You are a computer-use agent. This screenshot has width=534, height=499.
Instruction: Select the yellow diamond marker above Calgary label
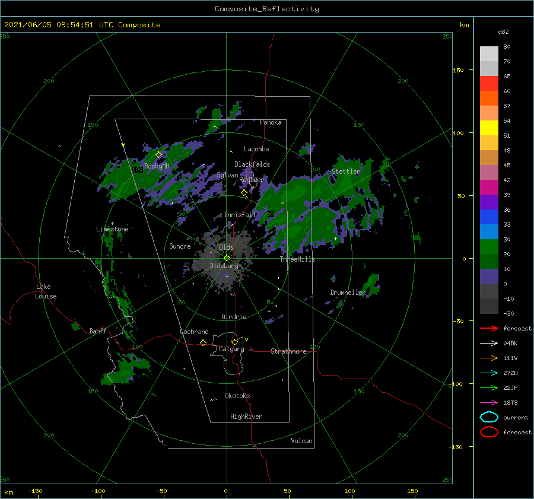(234, 342)
